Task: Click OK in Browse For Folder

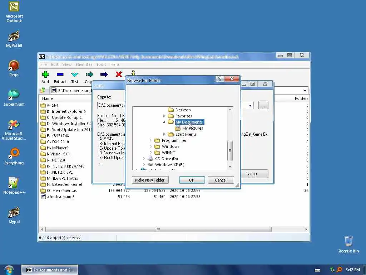Action: click(x=192, y=180)
